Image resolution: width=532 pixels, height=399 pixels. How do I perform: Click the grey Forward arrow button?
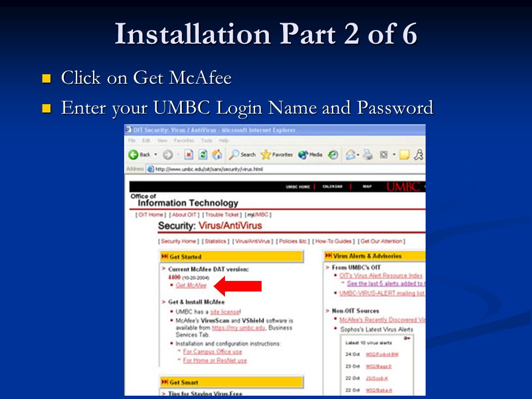click(167, 155)
